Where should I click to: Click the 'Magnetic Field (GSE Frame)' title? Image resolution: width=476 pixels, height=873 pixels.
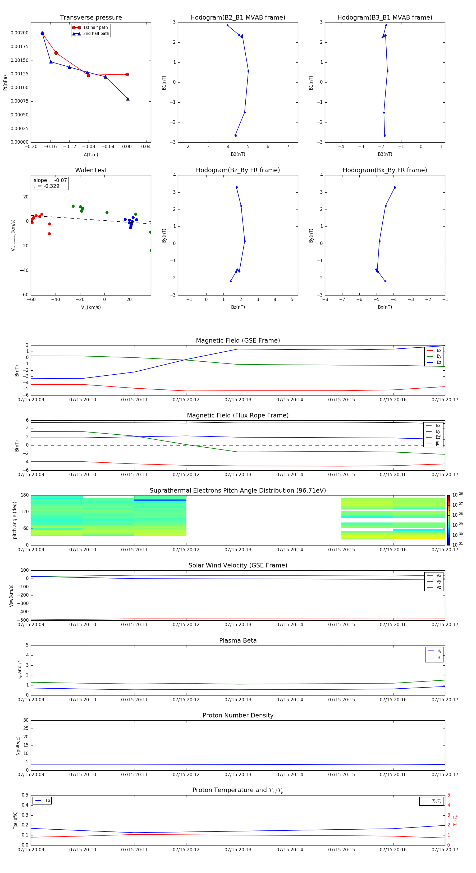(x=238, y=340)
